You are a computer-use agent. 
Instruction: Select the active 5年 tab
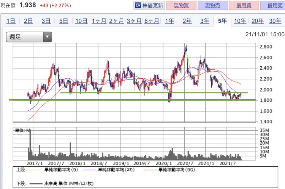[x=222, y=21]
